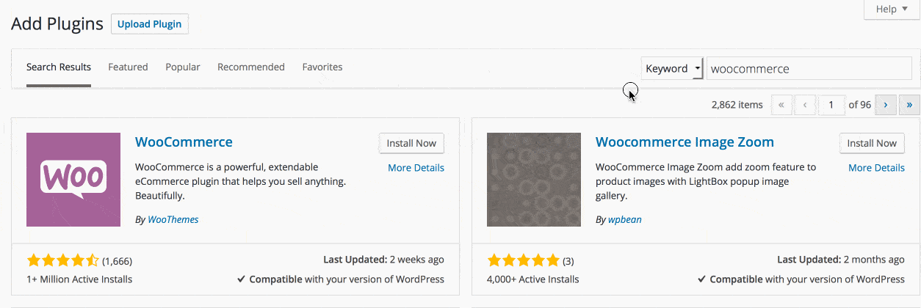This screenshot has height=308, width=921.
Task: Click the Upload Plugin button
Action: 150,24
